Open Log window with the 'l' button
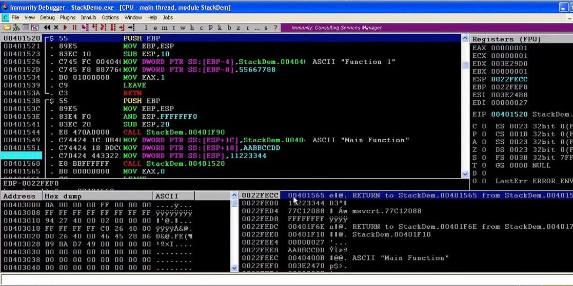 146,27
